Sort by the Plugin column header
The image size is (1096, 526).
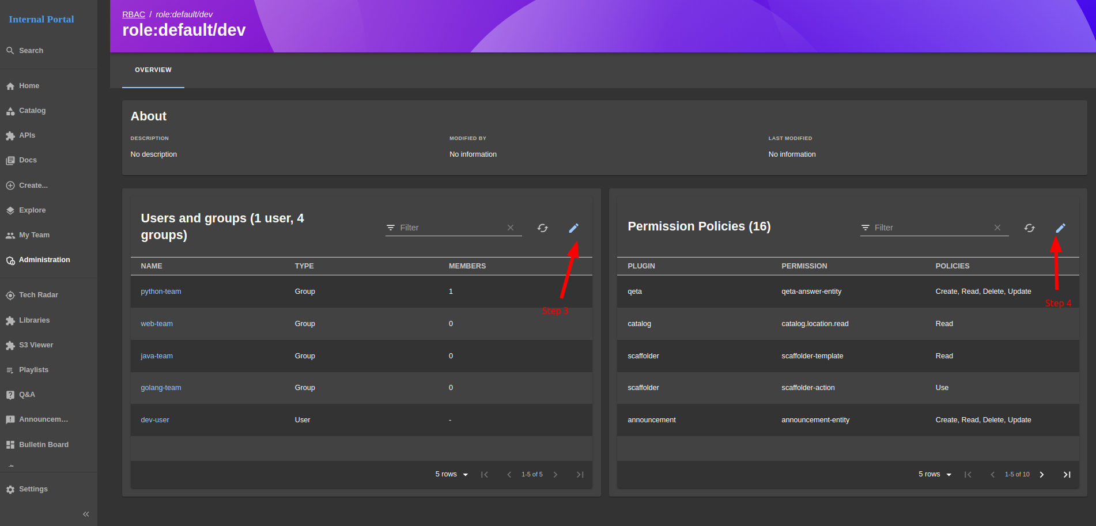[641, 266]
